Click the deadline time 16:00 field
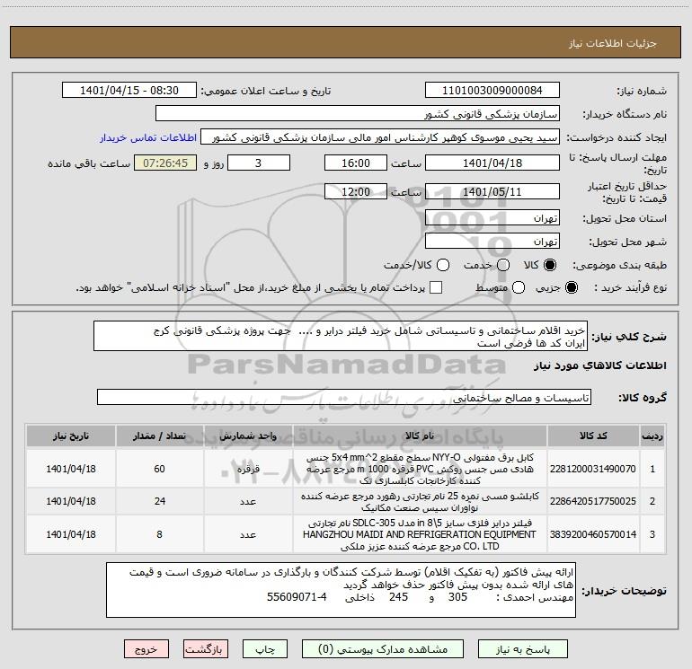 click(x=356, y=163)
